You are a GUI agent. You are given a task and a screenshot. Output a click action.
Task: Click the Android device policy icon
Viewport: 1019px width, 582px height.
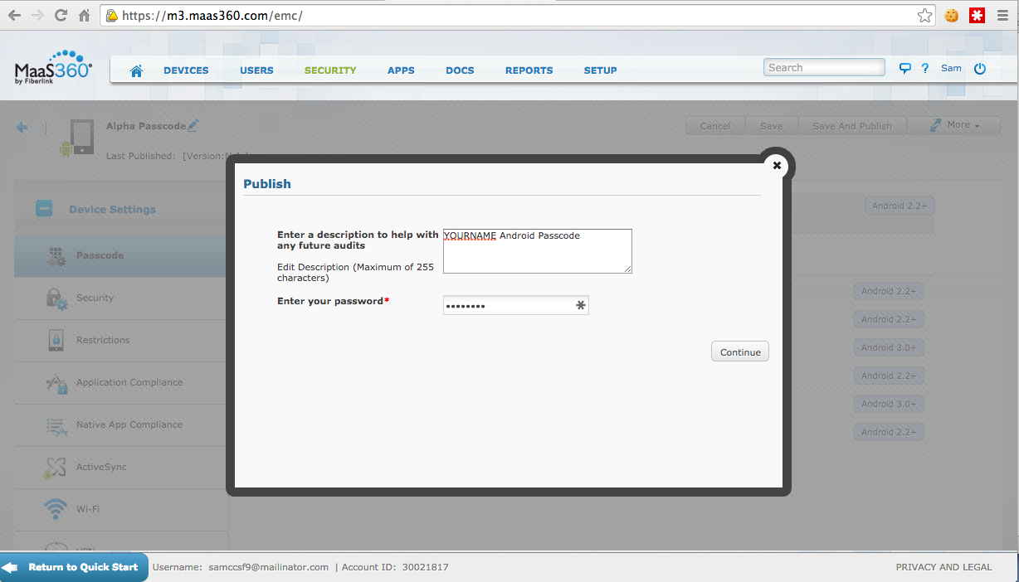[x=76, y=138]
